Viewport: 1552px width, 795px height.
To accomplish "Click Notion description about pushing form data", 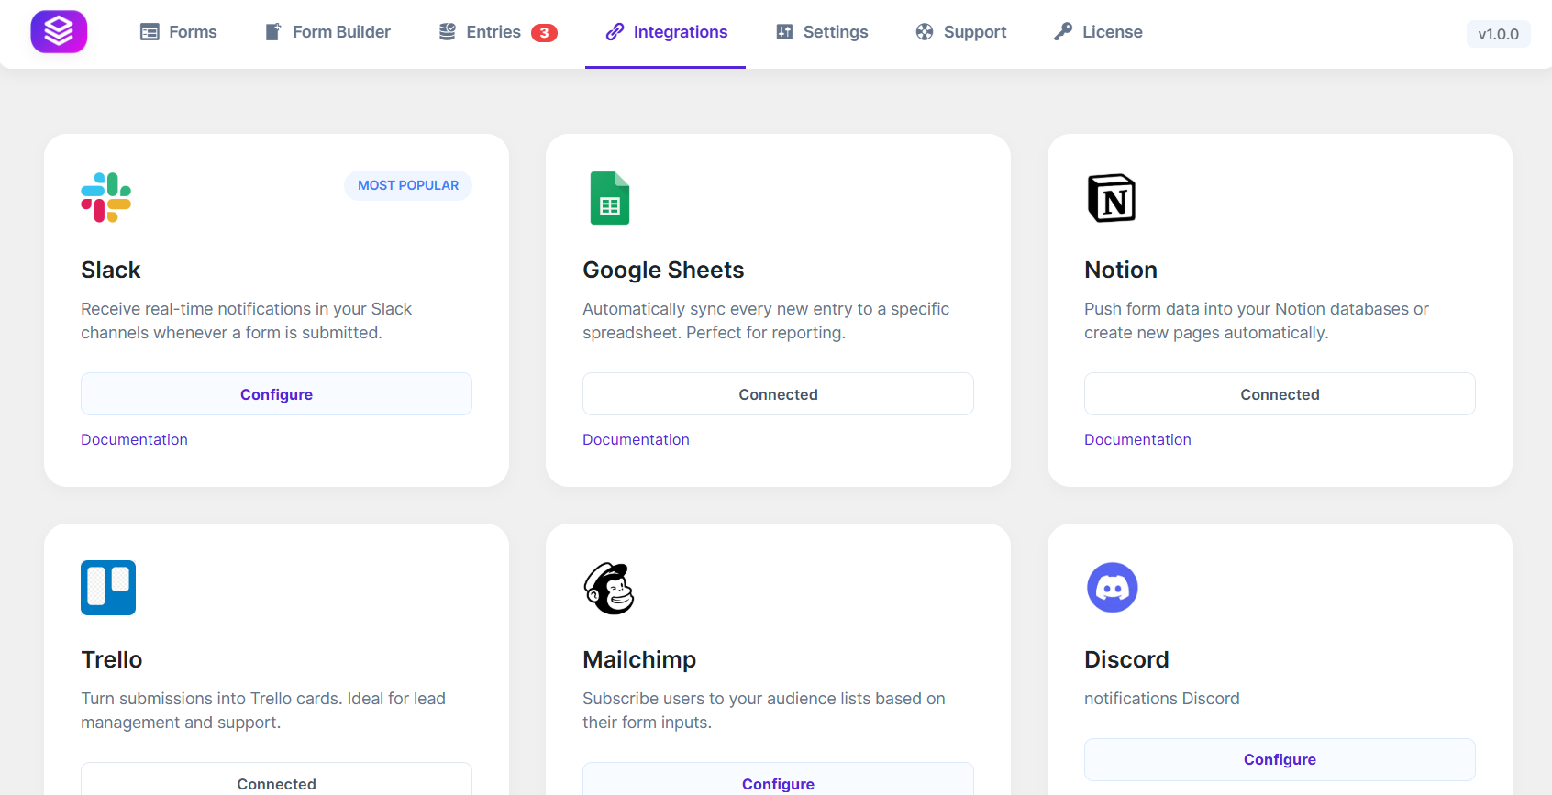I will pyautogui.click(x=1257, y=321).
